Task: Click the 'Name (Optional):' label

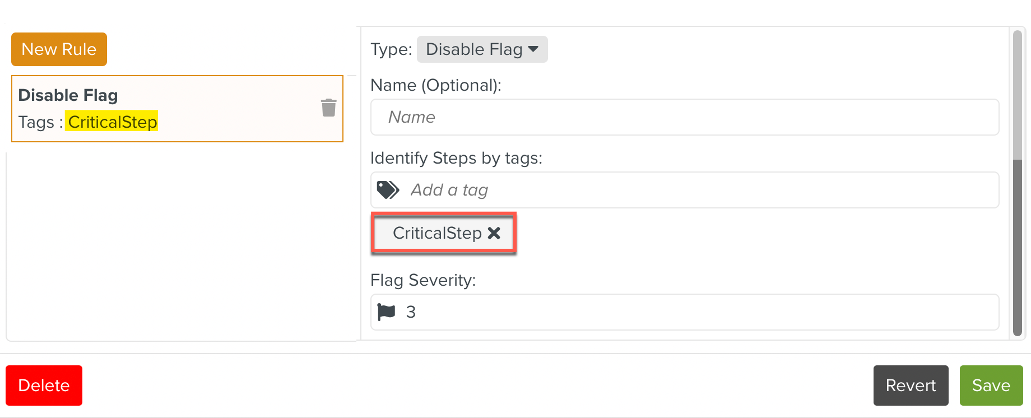Action: pyautogui.click(x=435, y=85)
